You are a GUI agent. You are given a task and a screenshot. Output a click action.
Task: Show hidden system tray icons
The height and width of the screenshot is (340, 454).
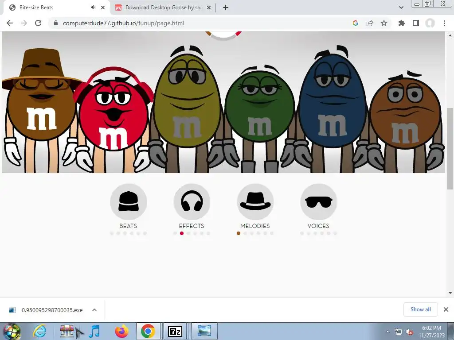coord(387,332)
